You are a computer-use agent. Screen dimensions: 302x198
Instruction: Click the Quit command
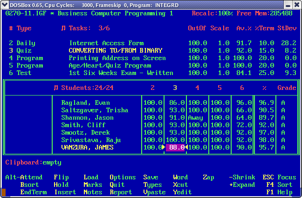click(x=117, y=184)
